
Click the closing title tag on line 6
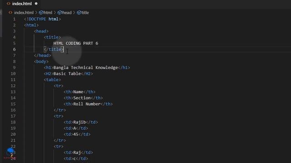coord(54,49)
